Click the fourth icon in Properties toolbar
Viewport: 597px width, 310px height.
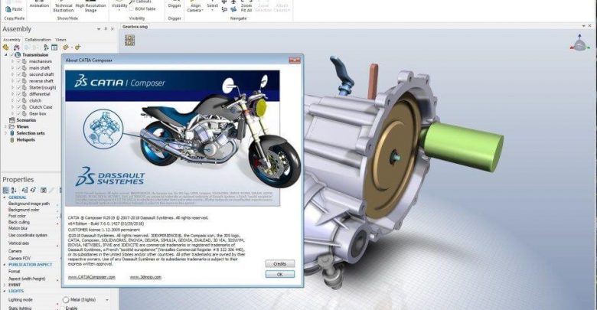34,190
